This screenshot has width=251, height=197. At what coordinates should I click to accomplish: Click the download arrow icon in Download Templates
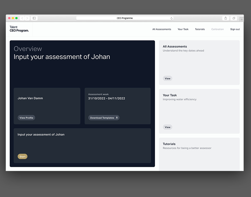click(x=117, y=118)
